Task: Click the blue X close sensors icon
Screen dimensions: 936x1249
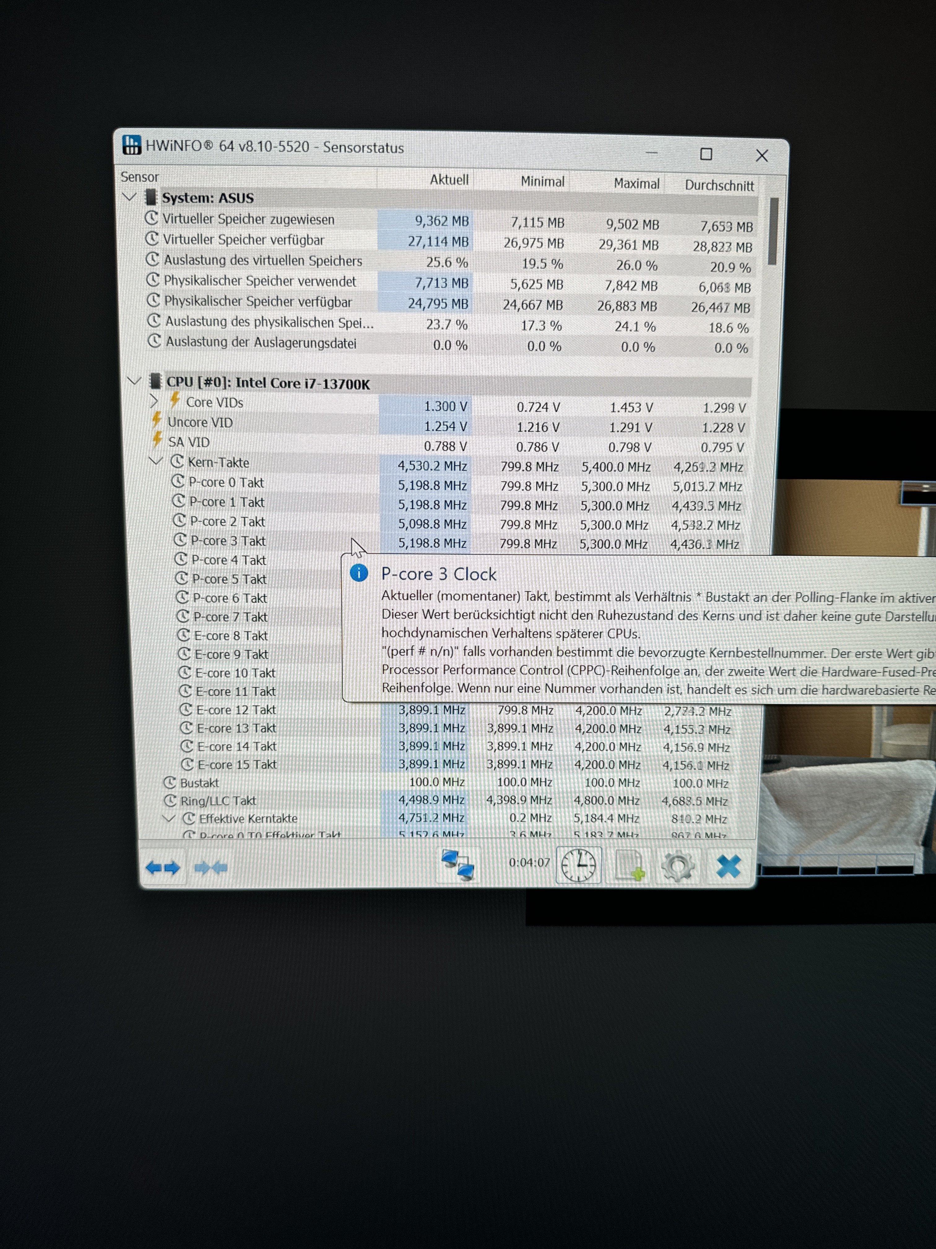Action: point(728,866)
